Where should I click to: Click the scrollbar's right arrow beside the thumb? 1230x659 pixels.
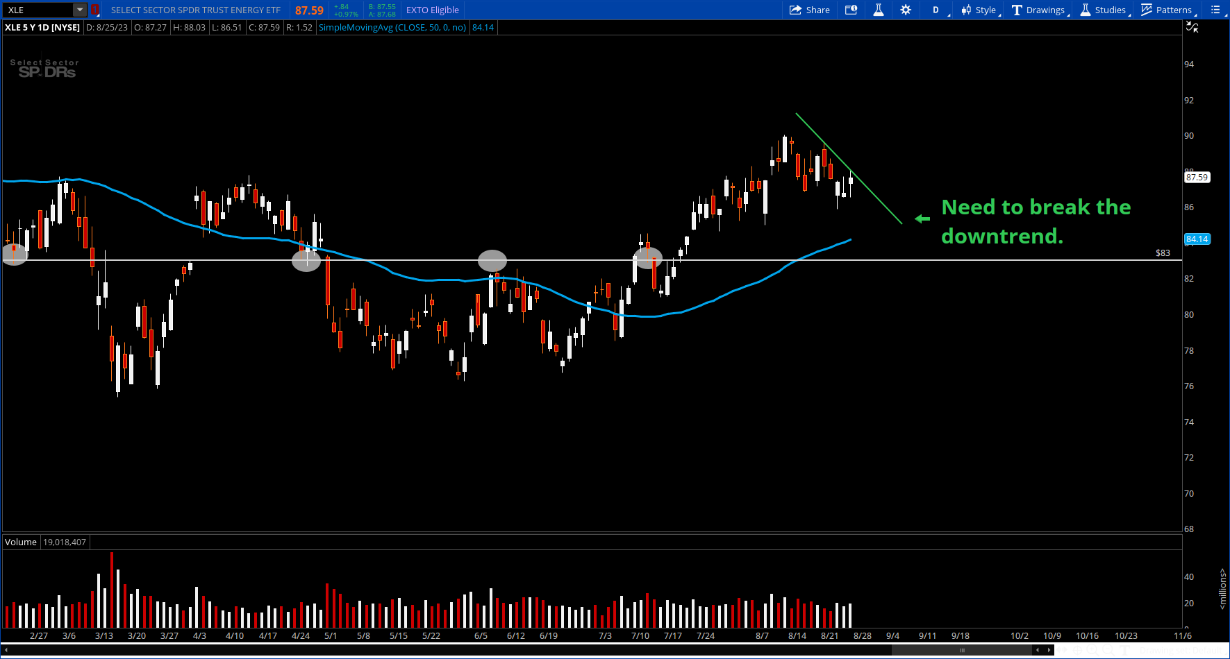click(1049, 650)
